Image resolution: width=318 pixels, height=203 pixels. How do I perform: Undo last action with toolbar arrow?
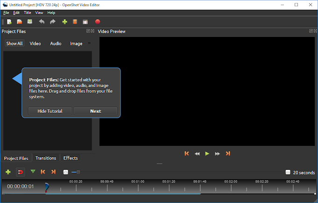[42, 22]
